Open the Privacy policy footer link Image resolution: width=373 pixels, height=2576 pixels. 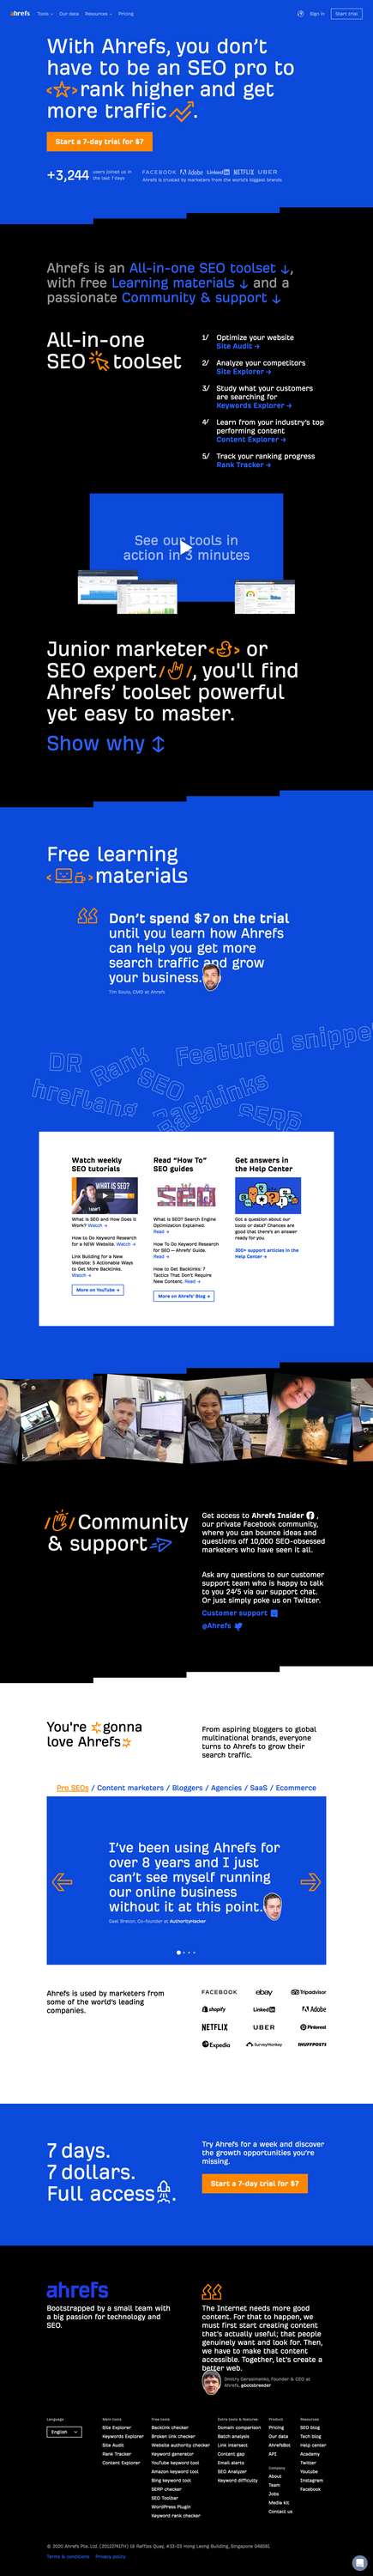[x=111, y=2556]
